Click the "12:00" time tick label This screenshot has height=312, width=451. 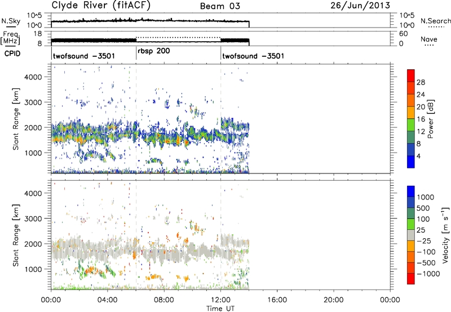click(x=220, y=300)
